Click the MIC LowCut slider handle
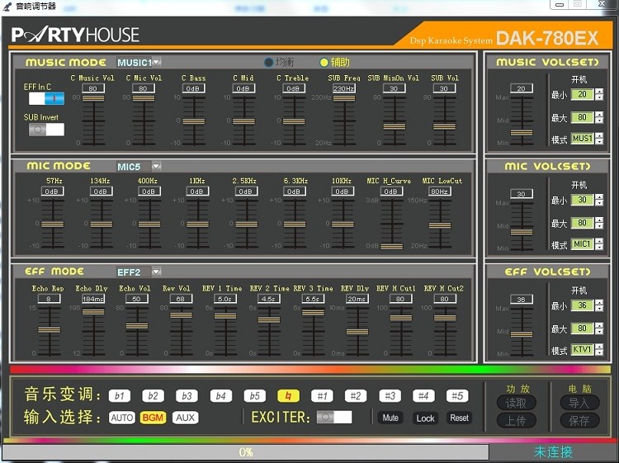 point(439,225)
